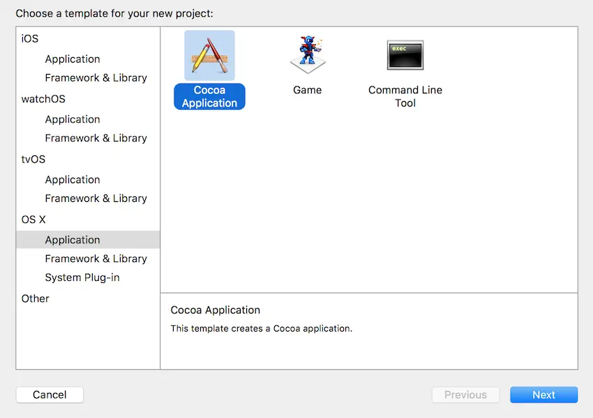The image size is (593, 418).
Task: Click the text 'This template creates a Cocoa application.'
Action: coord(262,329)
